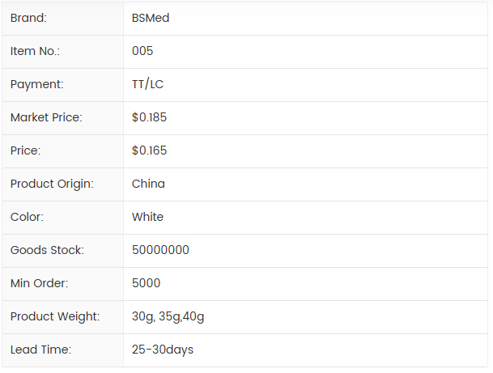
Task: Select item number value 005
Action: click(x=142, y=51)
